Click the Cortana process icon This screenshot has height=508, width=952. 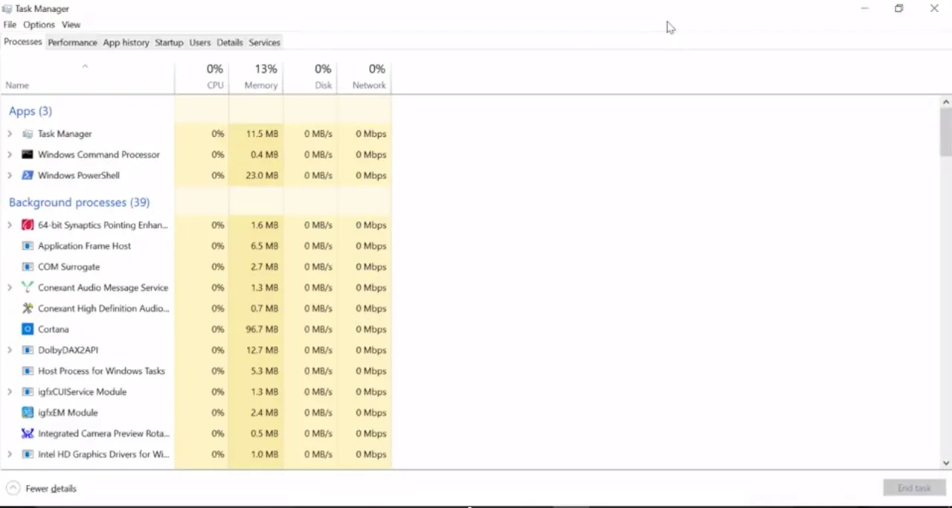click(28, 329)
